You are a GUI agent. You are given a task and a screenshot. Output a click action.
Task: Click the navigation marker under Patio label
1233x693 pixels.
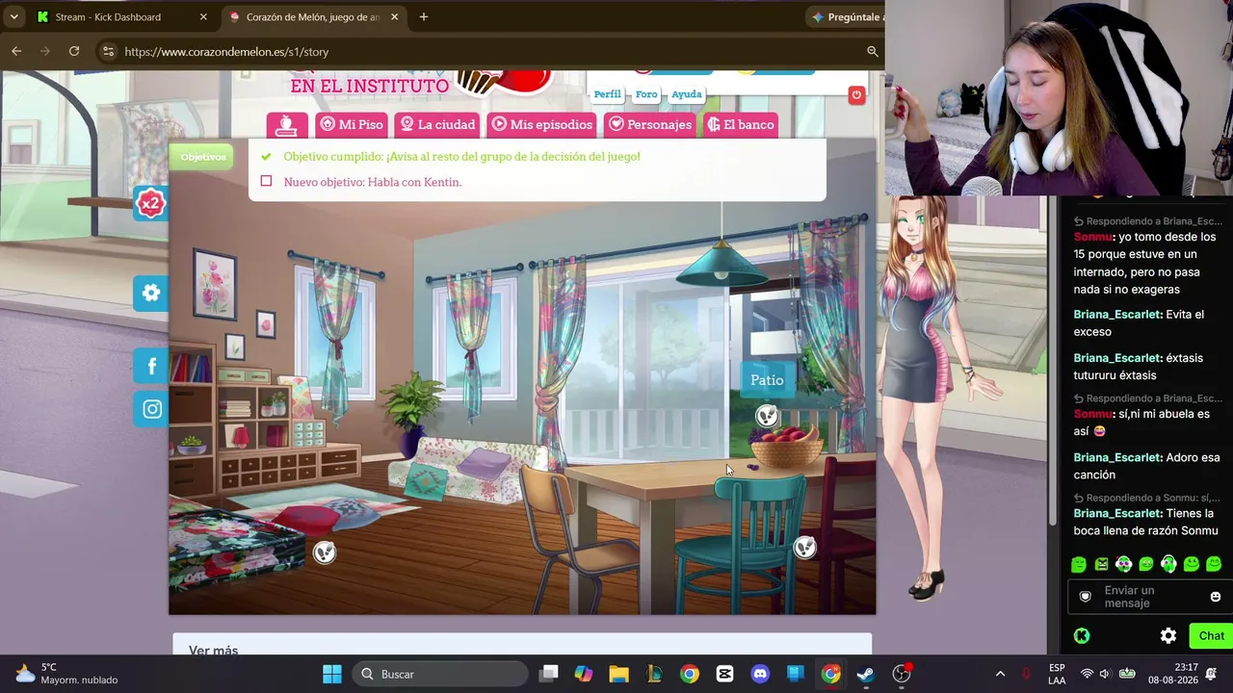[x=767, y=416]
